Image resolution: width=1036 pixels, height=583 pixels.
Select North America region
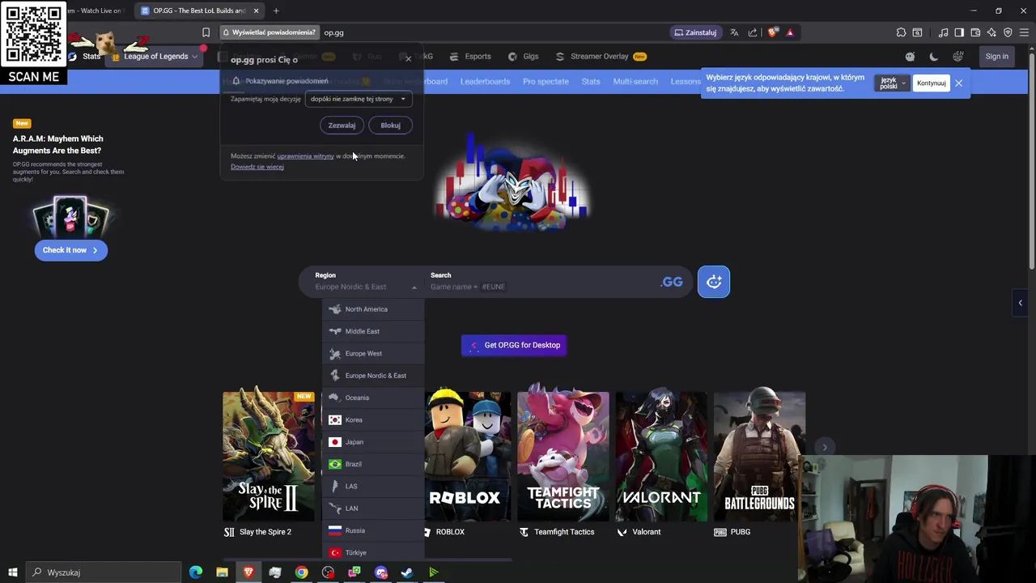[x=373, y=309]
